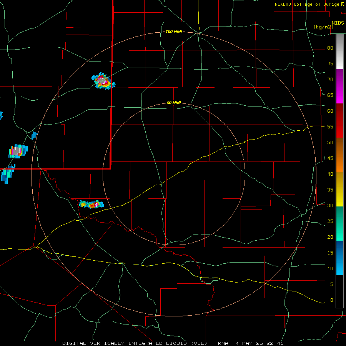
Task: Click the small blue echo left of 100 NMI ring
Action: pyautogui.click(x=34, y=135)
